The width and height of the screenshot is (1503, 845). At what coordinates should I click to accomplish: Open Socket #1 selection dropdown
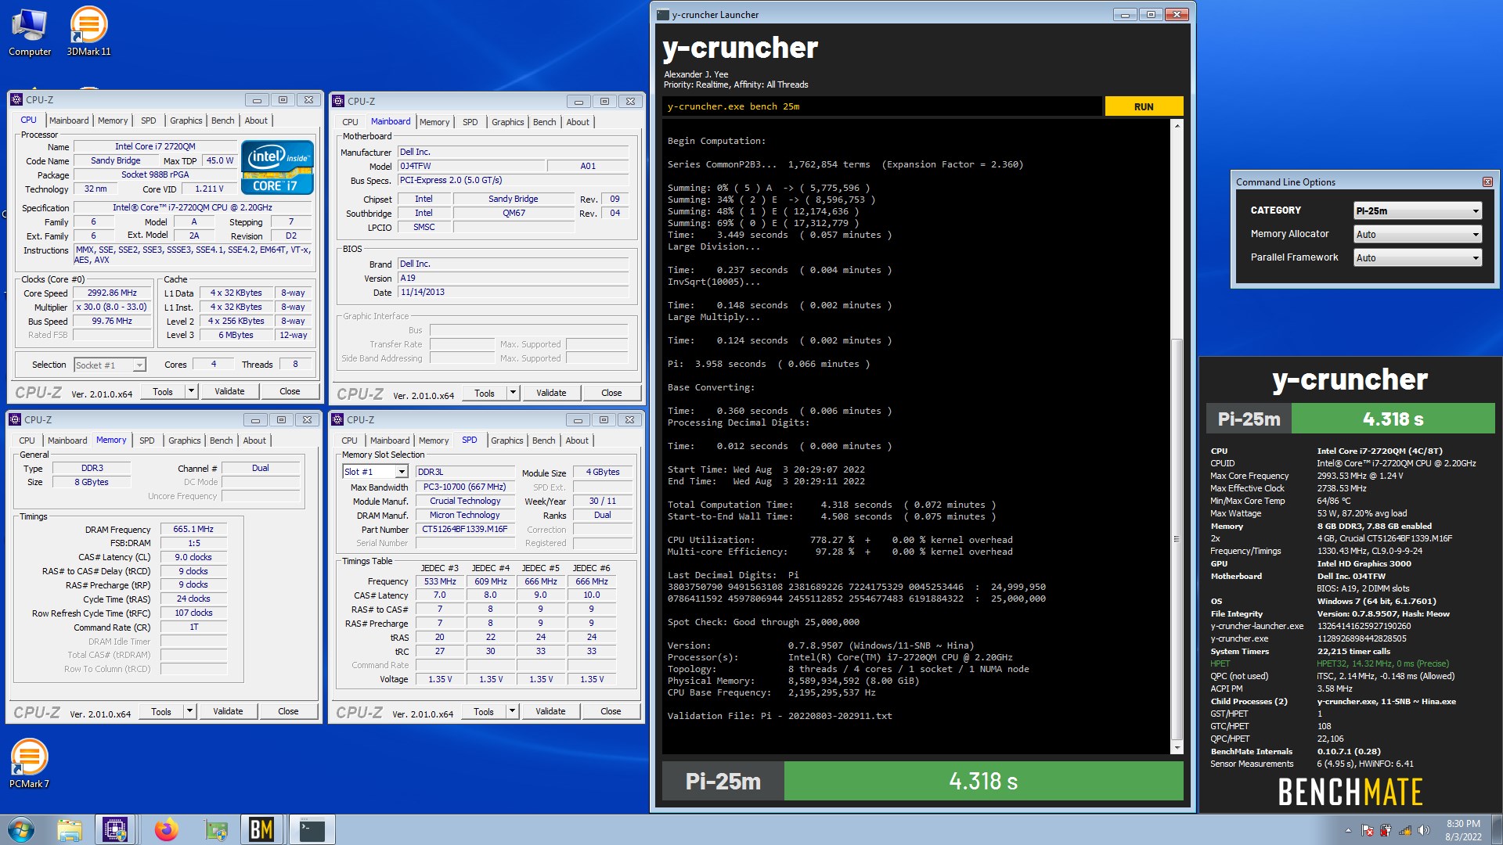(x=110, y=365)
